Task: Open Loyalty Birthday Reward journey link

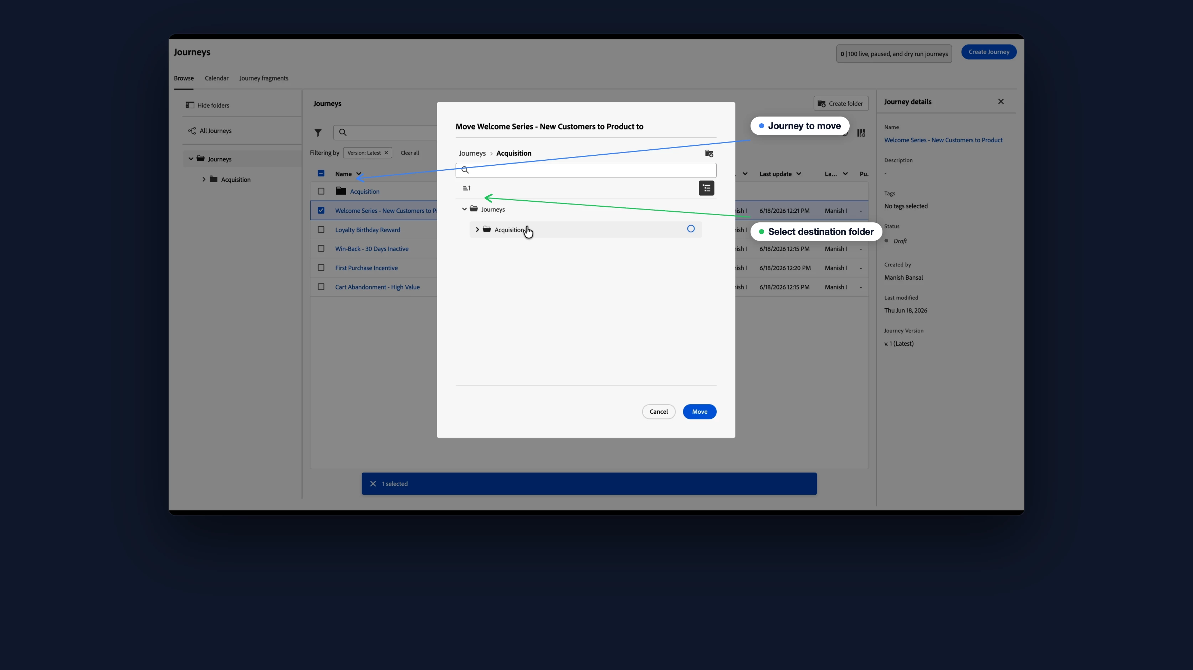Action: point(368,230)
